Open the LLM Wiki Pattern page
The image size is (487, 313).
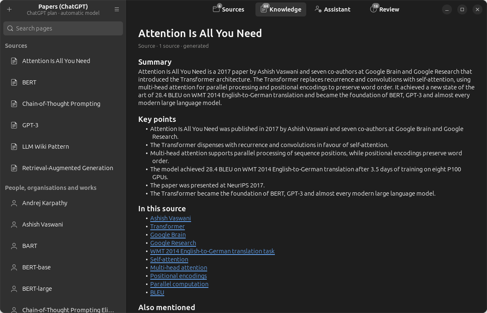(x=63, y=147)
